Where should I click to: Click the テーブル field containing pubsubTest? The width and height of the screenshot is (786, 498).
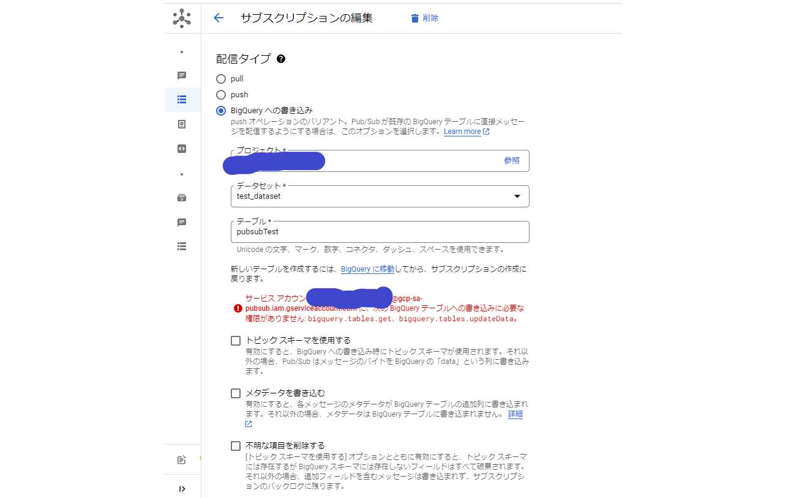pos(380,232)
